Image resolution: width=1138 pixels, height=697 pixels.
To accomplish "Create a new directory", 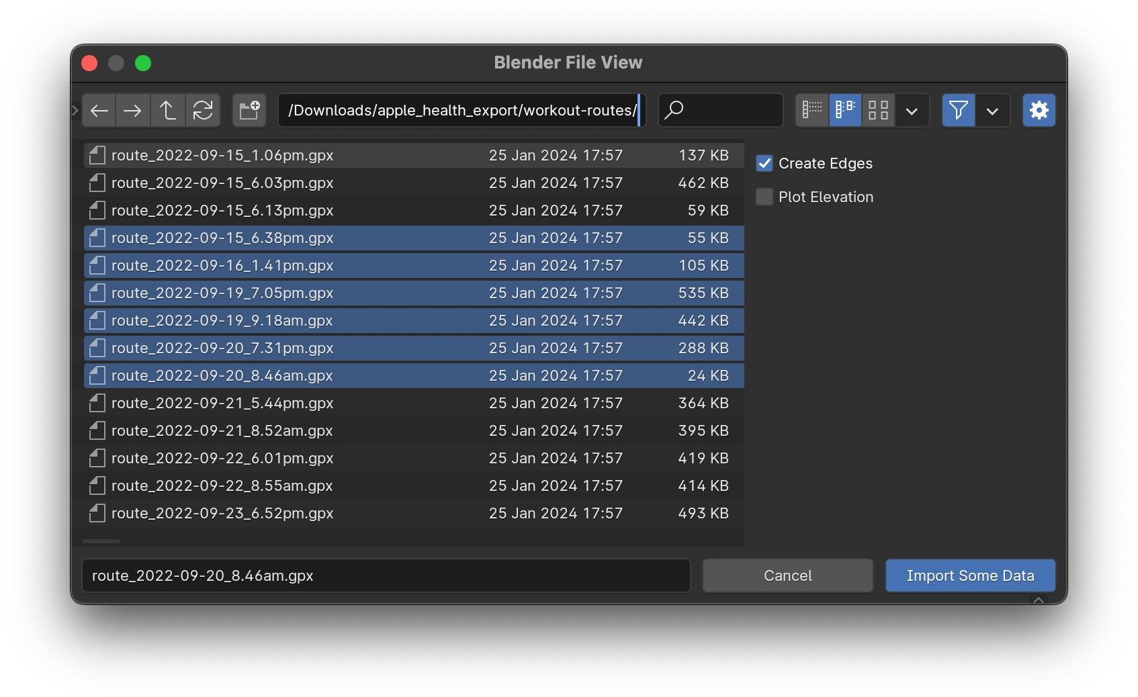I will tap(249, 110).
